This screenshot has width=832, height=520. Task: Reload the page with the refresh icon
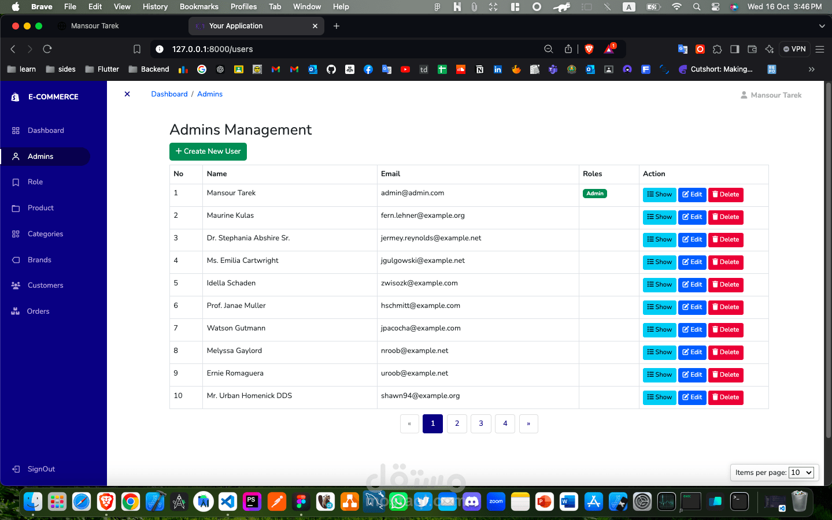47,49
